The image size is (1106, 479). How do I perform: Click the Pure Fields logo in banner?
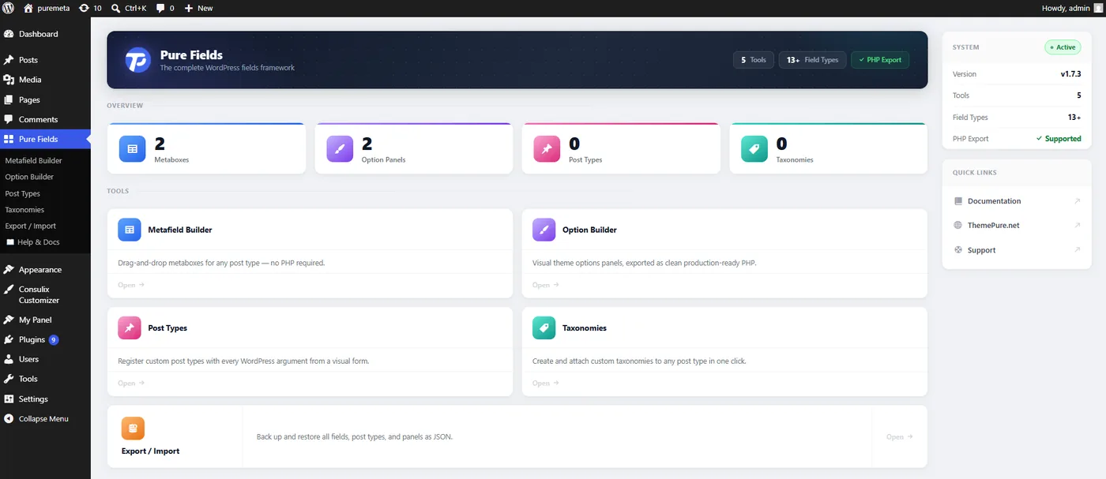[137, 60]
